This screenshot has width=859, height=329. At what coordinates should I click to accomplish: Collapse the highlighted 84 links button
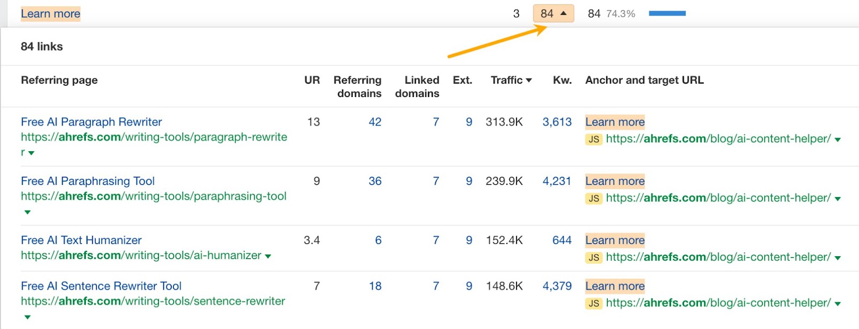[x=553, y=13]
